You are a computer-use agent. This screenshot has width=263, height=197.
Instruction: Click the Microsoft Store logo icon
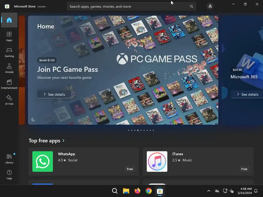coord(7,6)
